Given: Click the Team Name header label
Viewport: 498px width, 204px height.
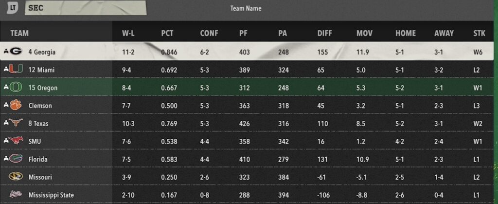Looking at the screenshot, I should click(x=246, y=8).
